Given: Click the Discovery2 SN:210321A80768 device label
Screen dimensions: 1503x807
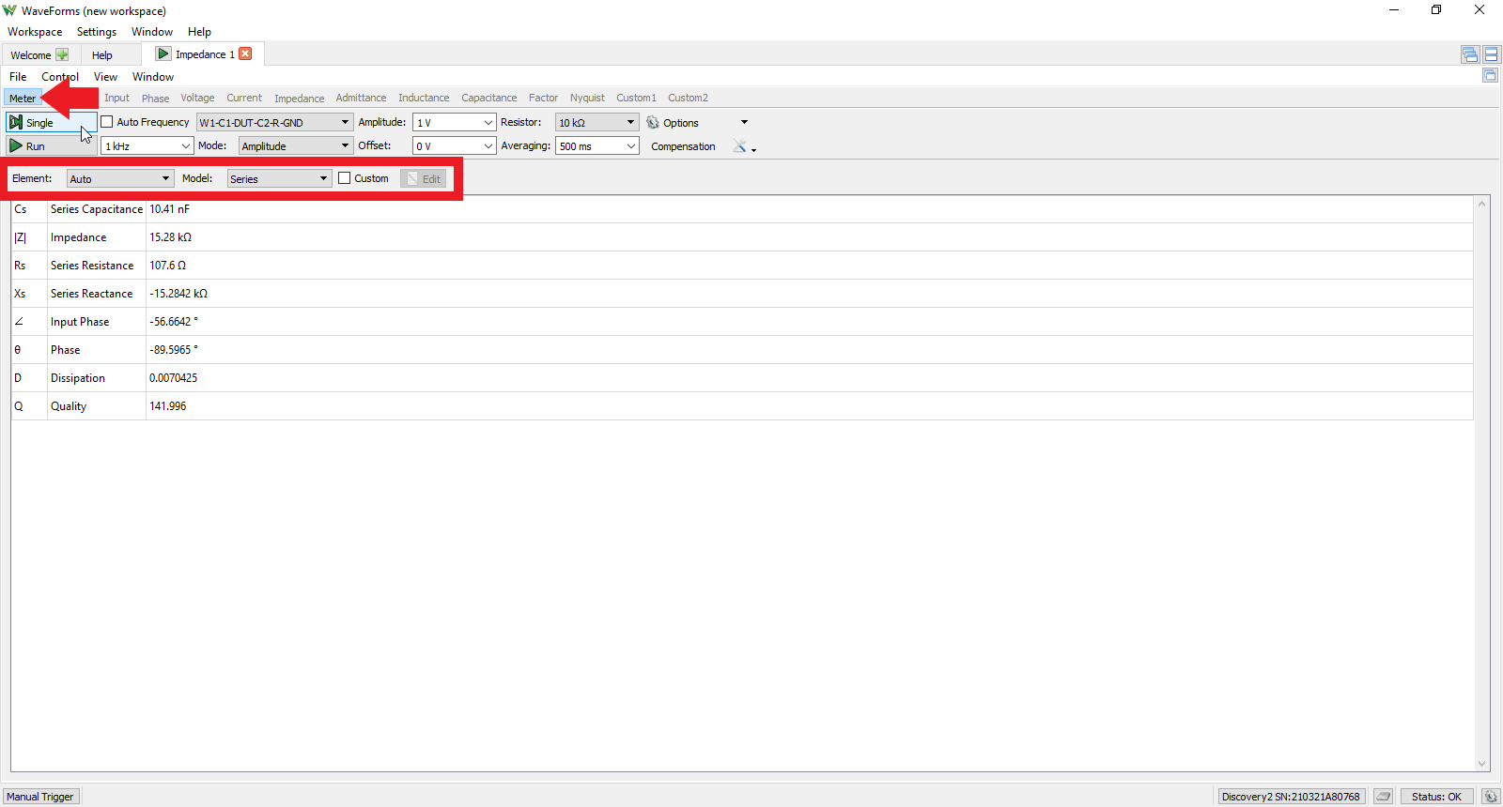Looking at the screenshot, I should (1291, 797).
